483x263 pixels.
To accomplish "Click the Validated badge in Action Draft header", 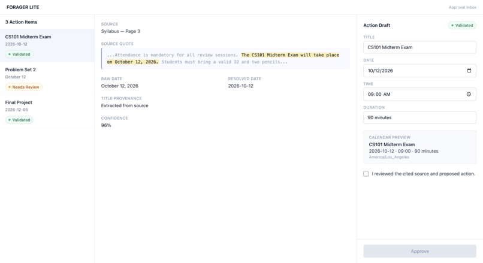I will point(462,25).
